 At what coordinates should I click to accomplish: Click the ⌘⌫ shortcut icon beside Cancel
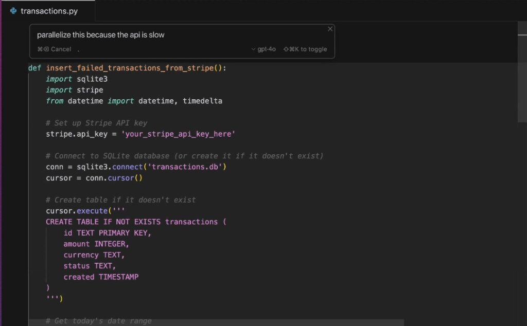tap(42, 49)
